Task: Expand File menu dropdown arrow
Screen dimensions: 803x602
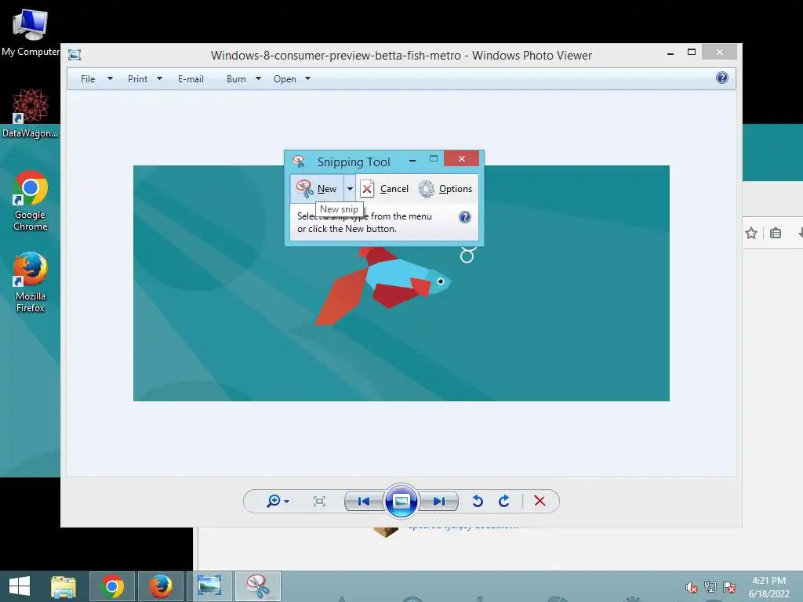Action: [110, 79]
